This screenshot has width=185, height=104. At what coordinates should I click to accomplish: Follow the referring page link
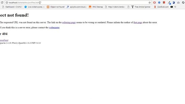(69, 23)
